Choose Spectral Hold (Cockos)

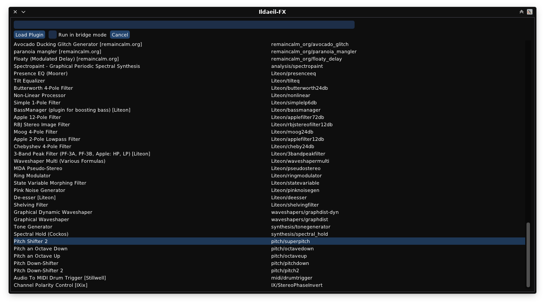tap(41, 234)
